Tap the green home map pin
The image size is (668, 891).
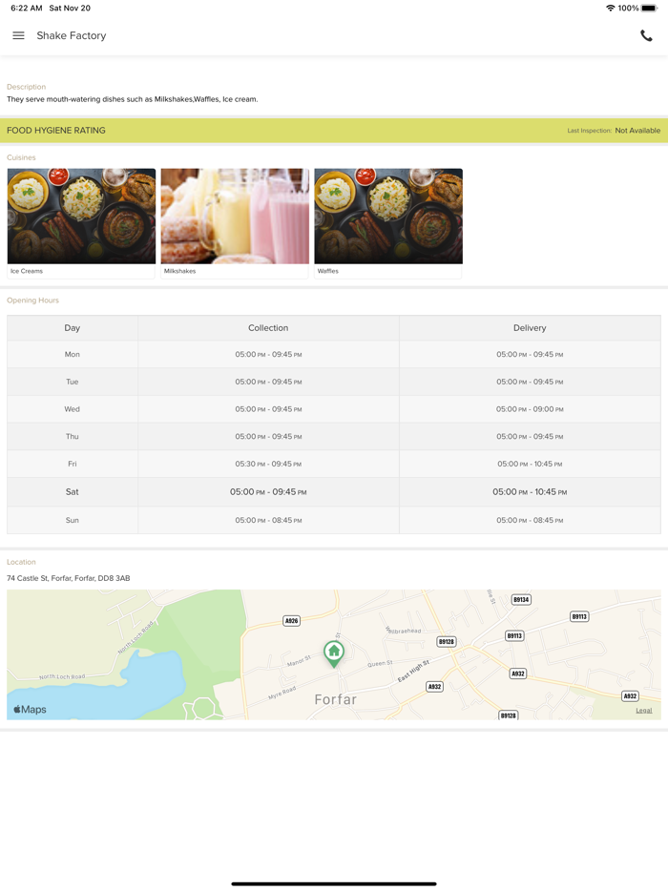coord(334,654)
